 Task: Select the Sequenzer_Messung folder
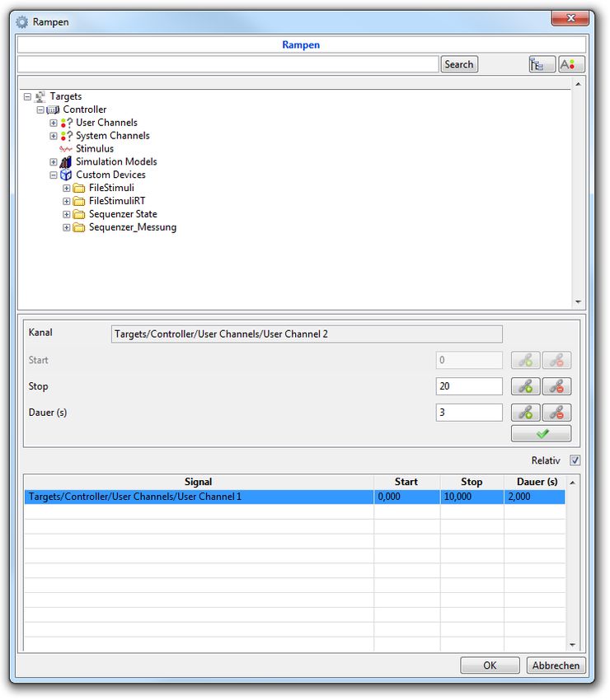point(132,227)
